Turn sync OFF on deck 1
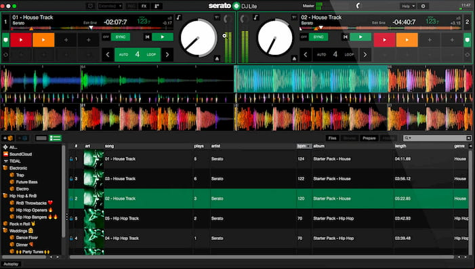This screenshot has width=475, height=269. pyautogui.click(x=106, y=37)
